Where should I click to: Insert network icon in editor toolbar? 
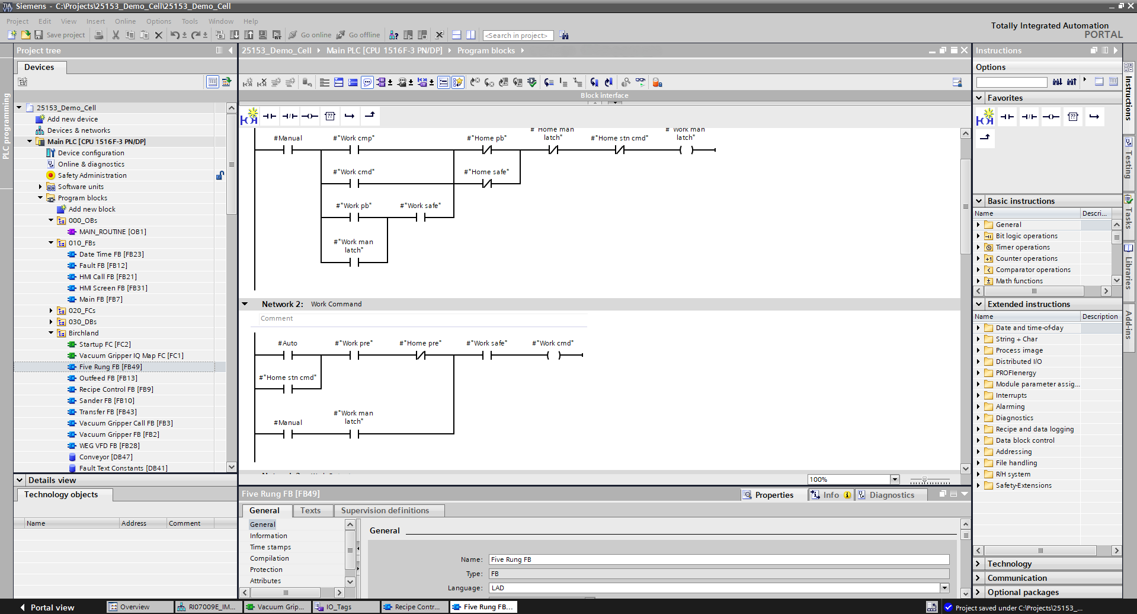[x=248, y=82]
